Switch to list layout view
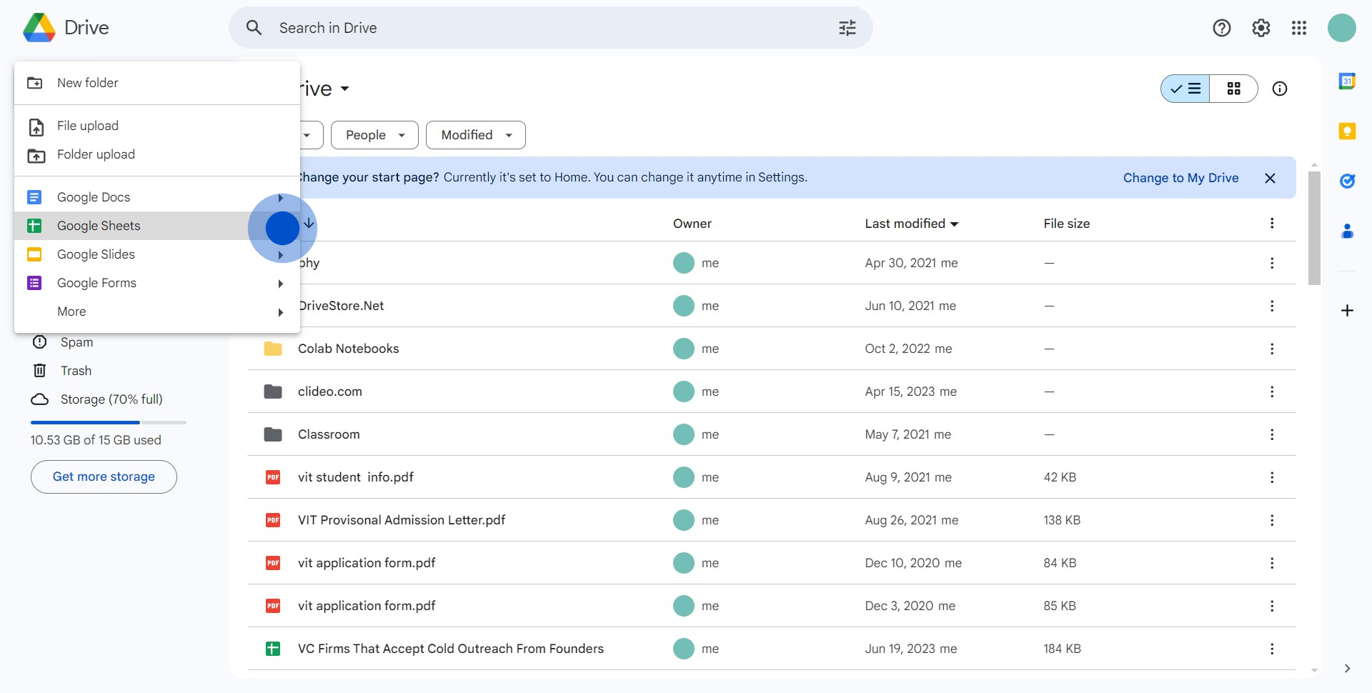Viewport: 1372px width, 693px height. tap(1185, 89)
